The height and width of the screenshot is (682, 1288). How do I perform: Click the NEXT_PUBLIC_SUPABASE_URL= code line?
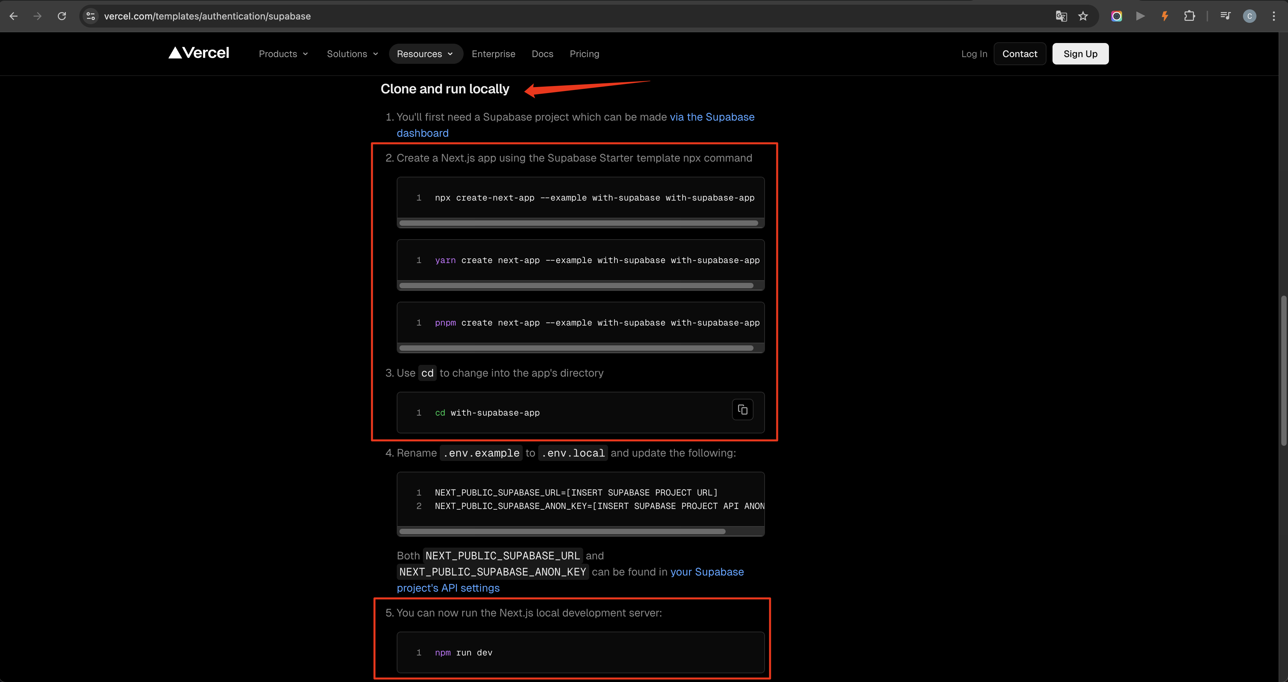576,493
